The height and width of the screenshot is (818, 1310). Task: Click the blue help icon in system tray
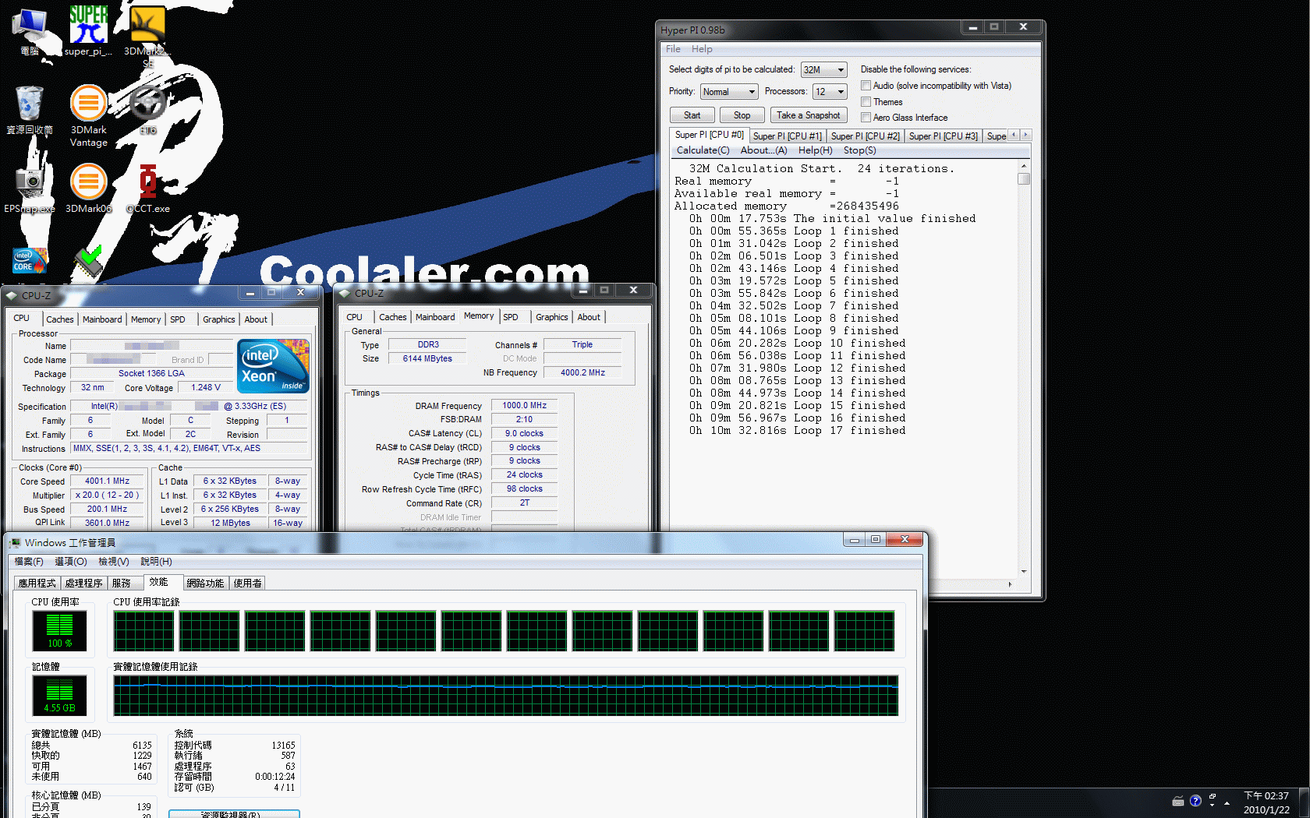[1195, 801]
